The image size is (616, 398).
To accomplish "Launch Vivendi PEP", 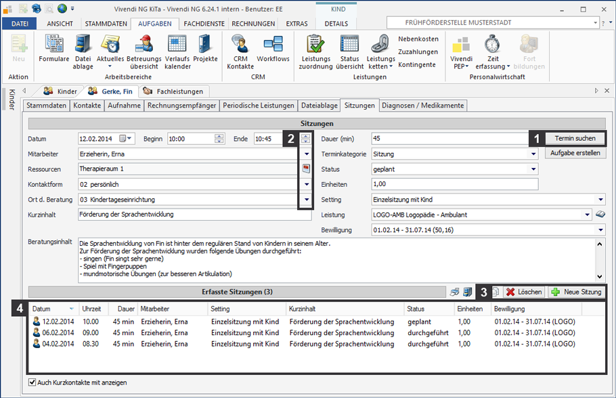I will pos(461,52).
